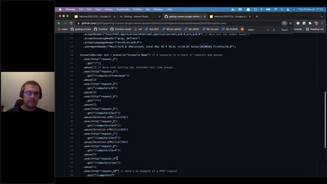Click the get "/computers/6" line

point(102,88)
